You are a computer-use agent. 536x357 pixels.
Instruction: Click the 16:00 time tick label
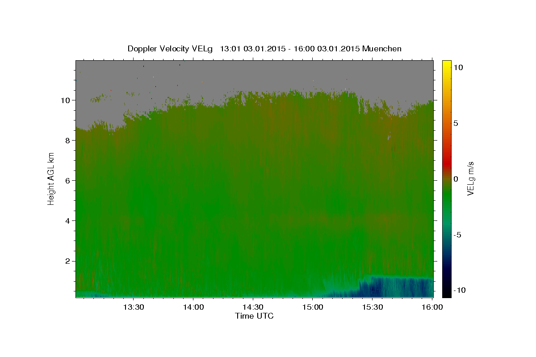432,307
